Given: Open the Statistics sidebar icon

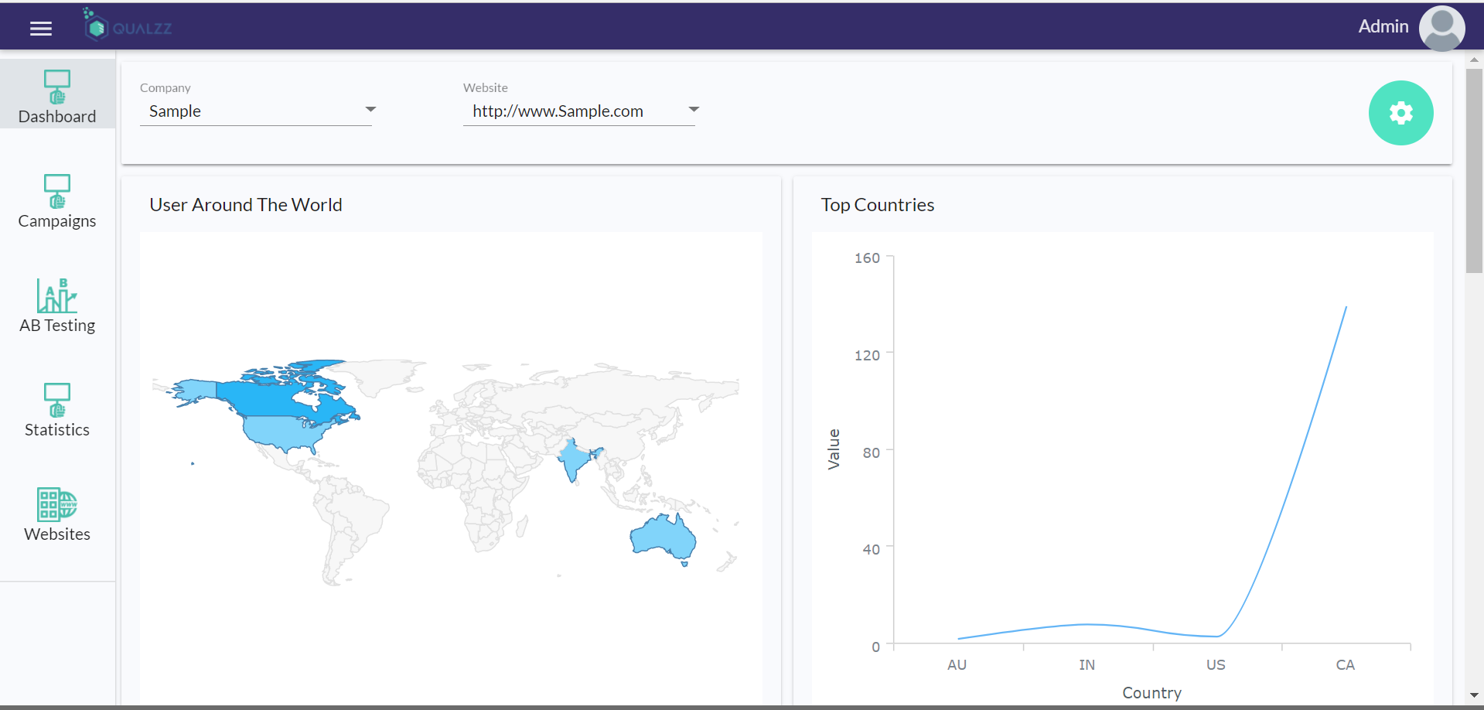Looking at the screenshot, I should click(x=57, y=400).
